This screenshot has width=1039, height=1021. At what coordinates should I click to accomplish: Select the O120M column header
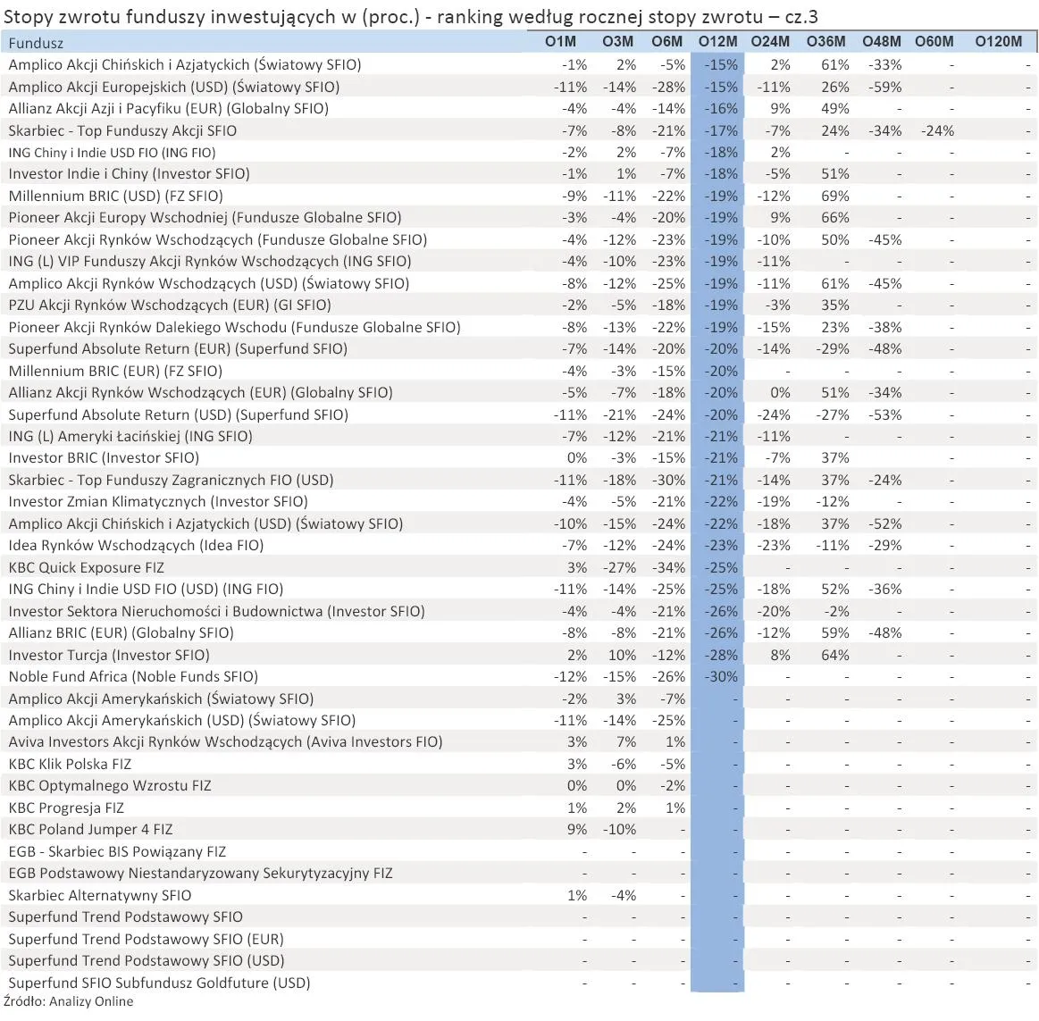[x=998, y=42]
